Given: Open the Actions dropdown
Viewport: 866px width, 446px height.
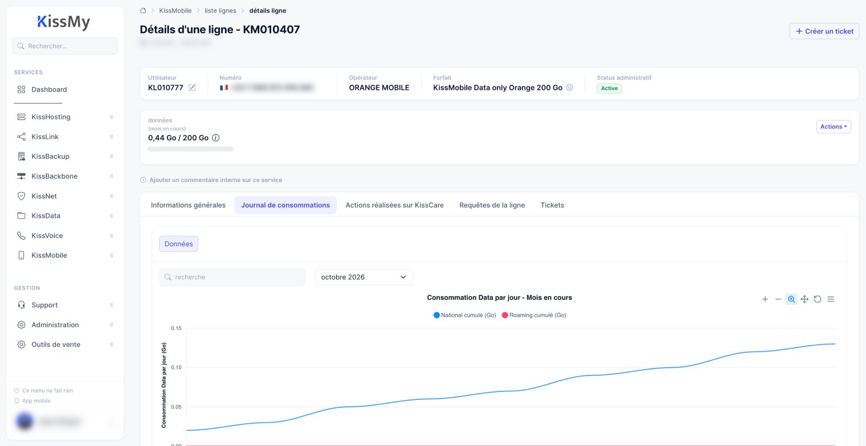Looking at the screenshot, I should (x=834, y=127).
